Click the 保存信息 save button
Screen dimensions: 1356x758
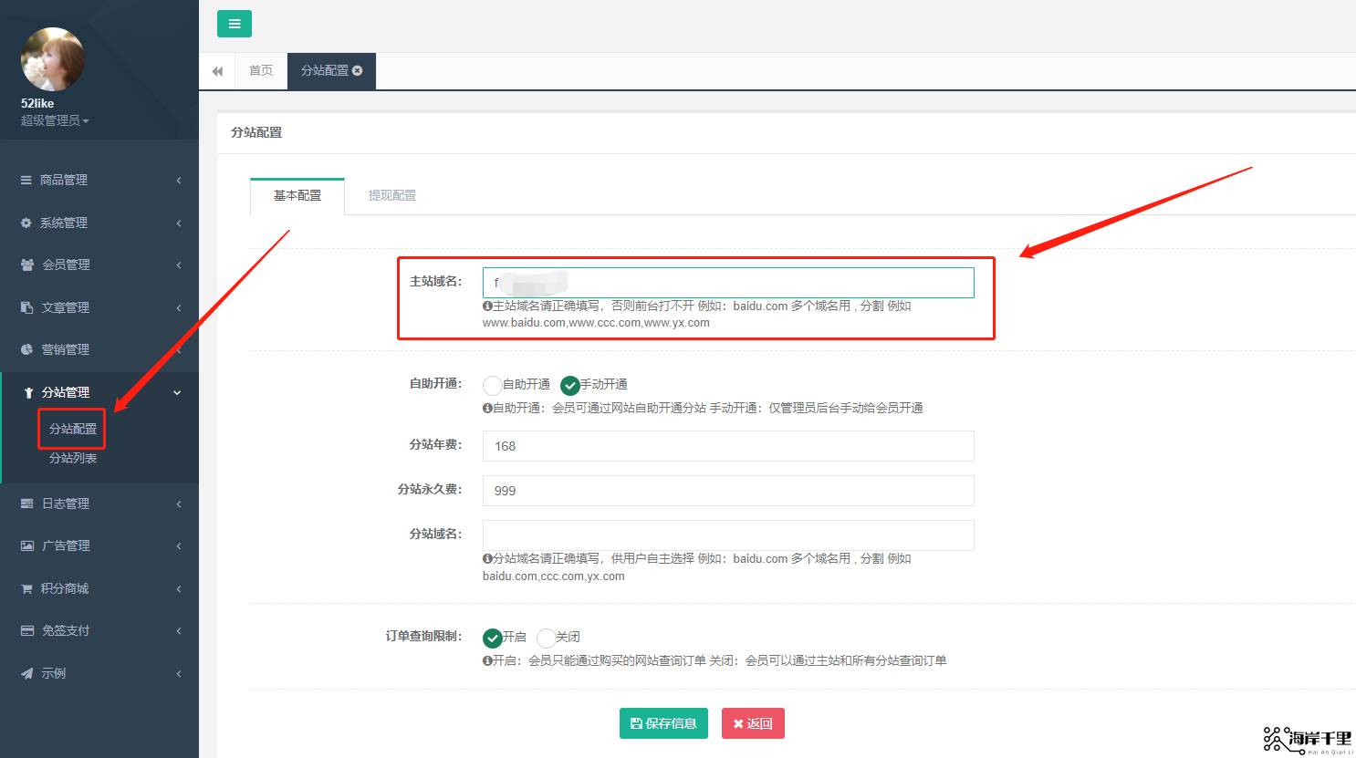click(x=663, y=723)
